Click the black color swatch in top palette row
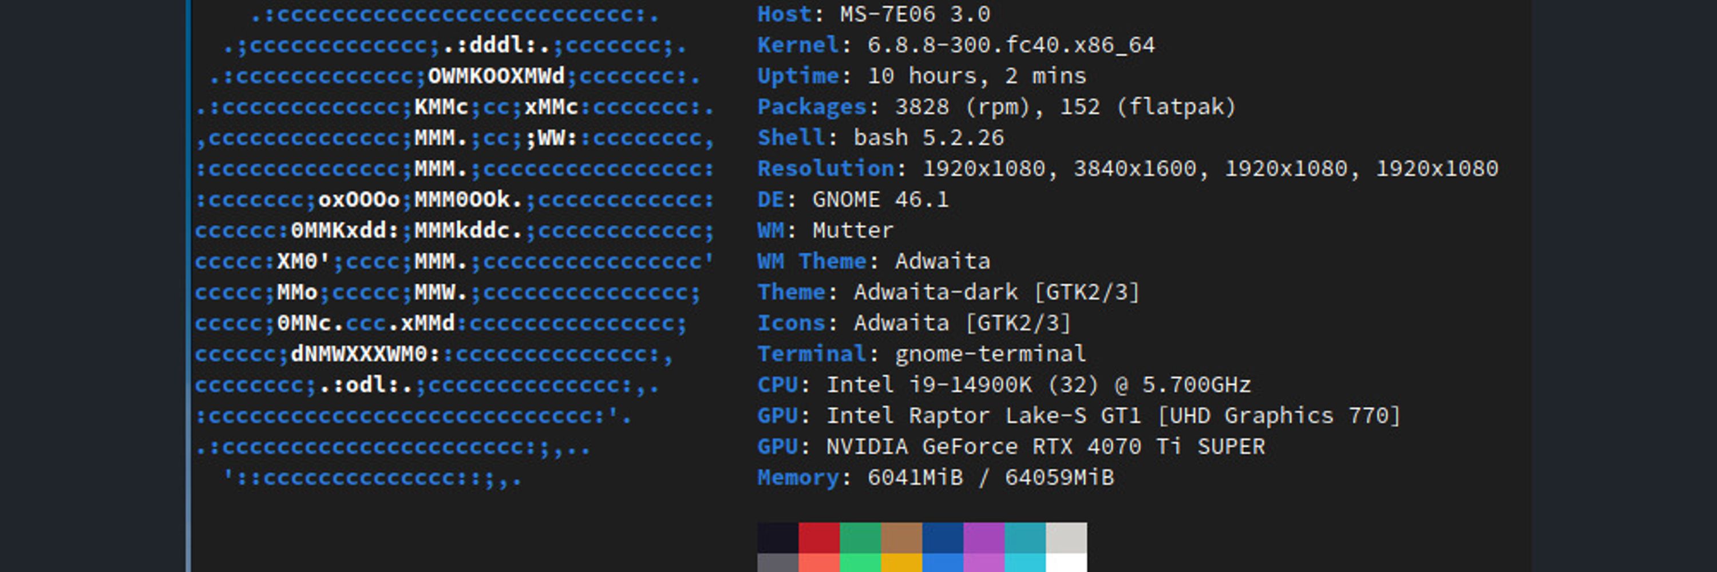Viewport: 1717px width, 572px height. coord(778,538)
